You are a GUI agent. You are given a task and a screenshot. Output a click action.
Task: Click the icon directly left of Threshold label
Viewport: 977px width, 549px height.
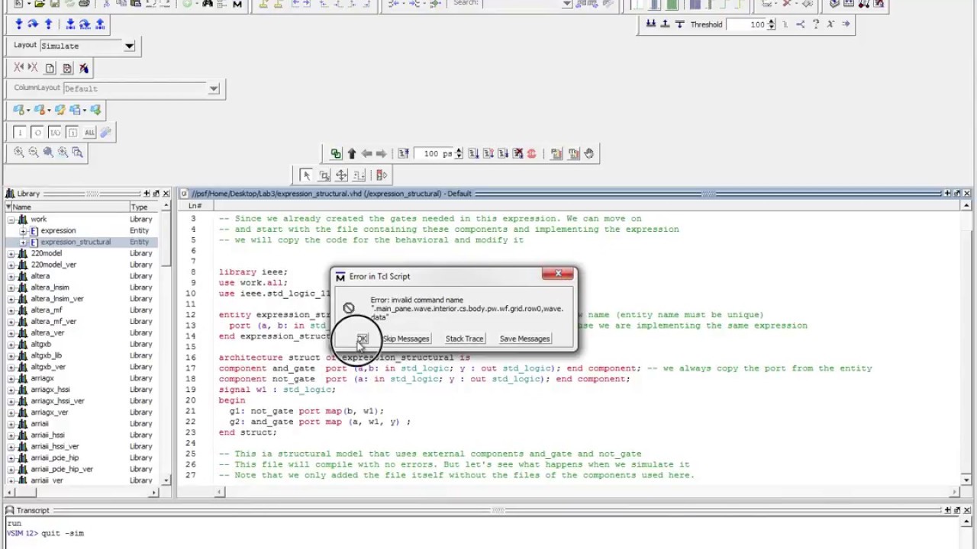point(680,24)
